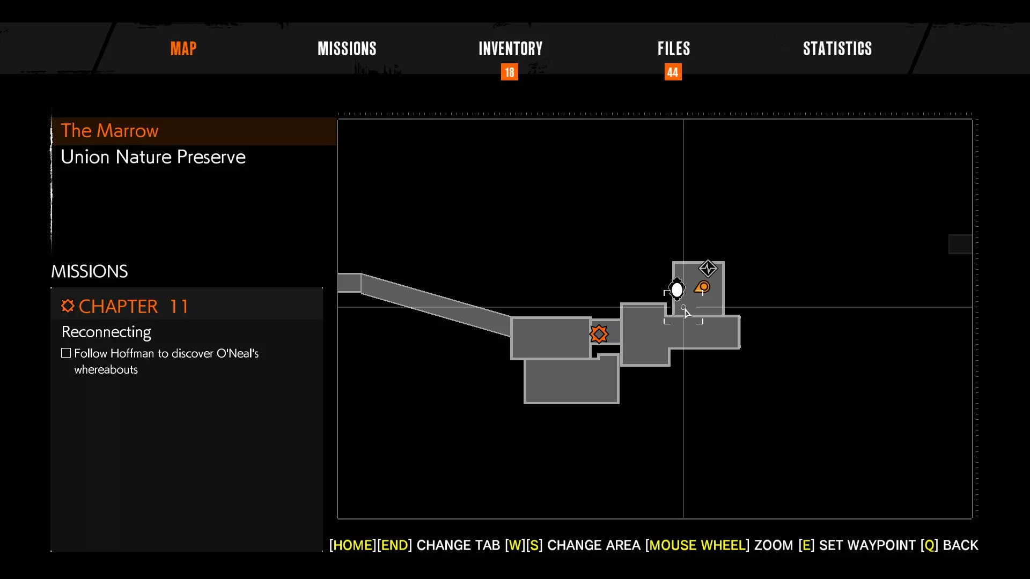
Task: Click the Chapter 11 mission header
Action: click(134, 306)
